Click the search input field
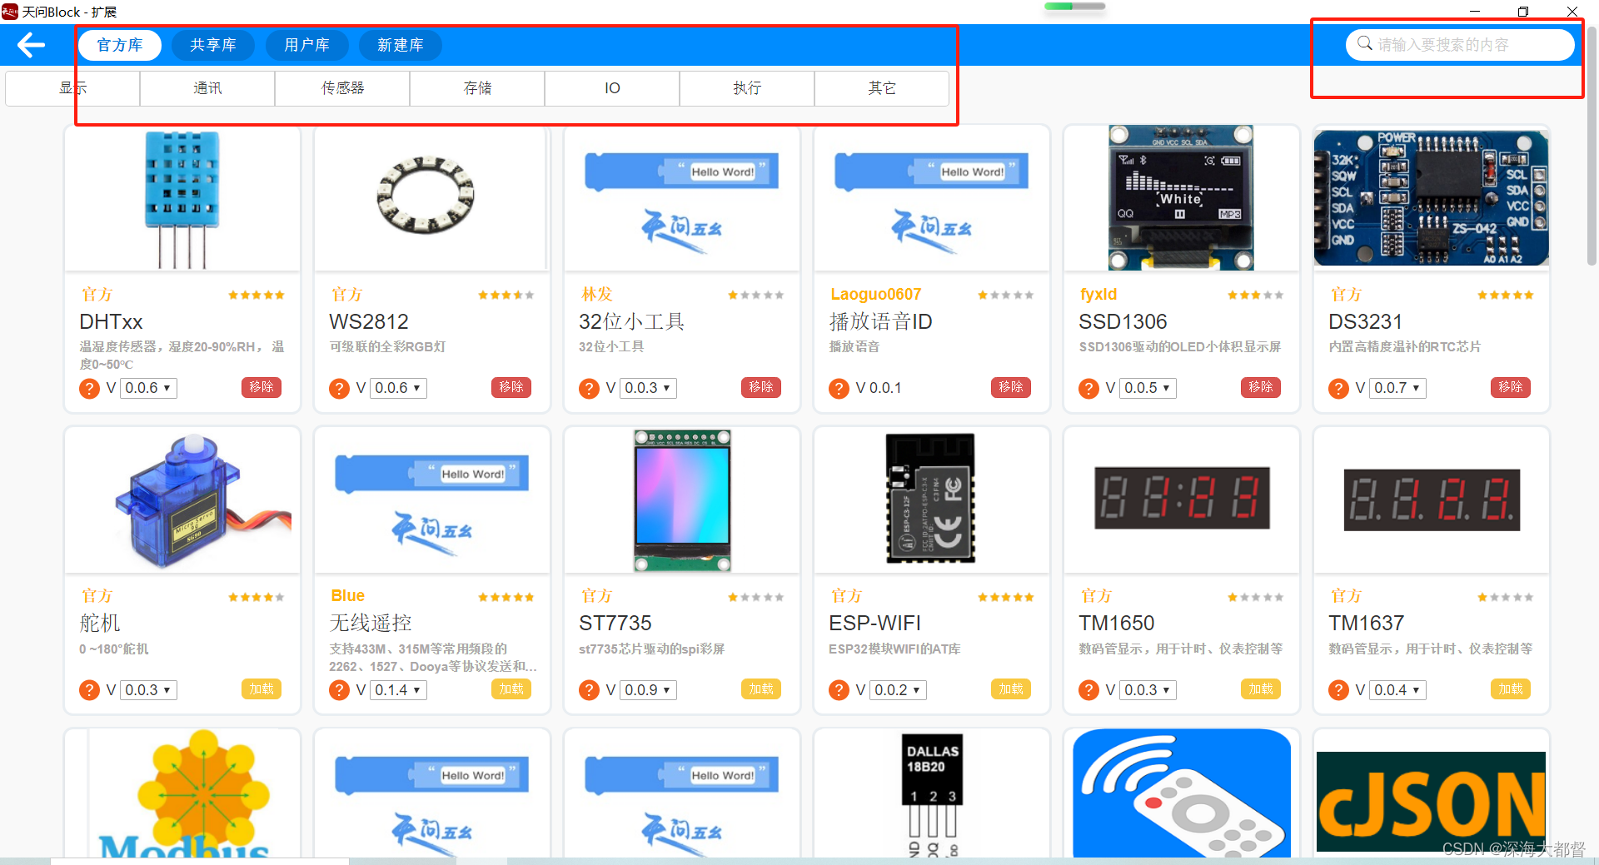Viewport: 1599px width, 865px height. point(1460,45)
